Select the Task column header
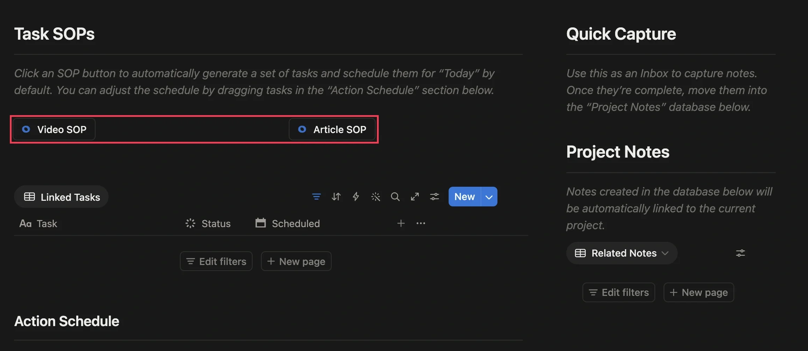Image resolution: width=808 pixels, height=351 pixels. click(x=38, y=224)
